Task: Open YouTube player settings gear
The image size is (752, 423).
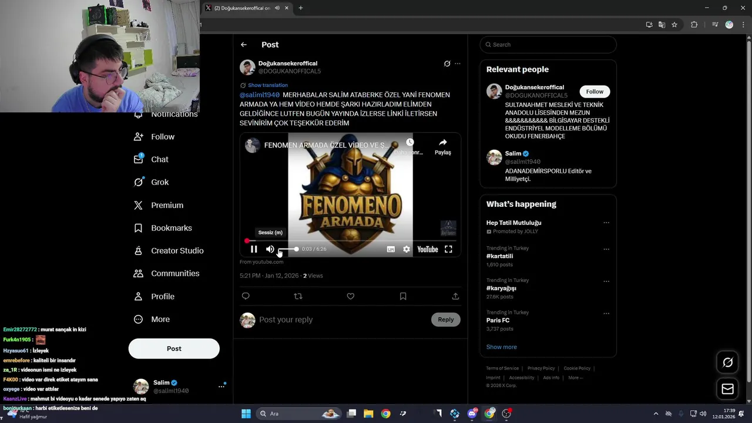Action: point(407,249)
